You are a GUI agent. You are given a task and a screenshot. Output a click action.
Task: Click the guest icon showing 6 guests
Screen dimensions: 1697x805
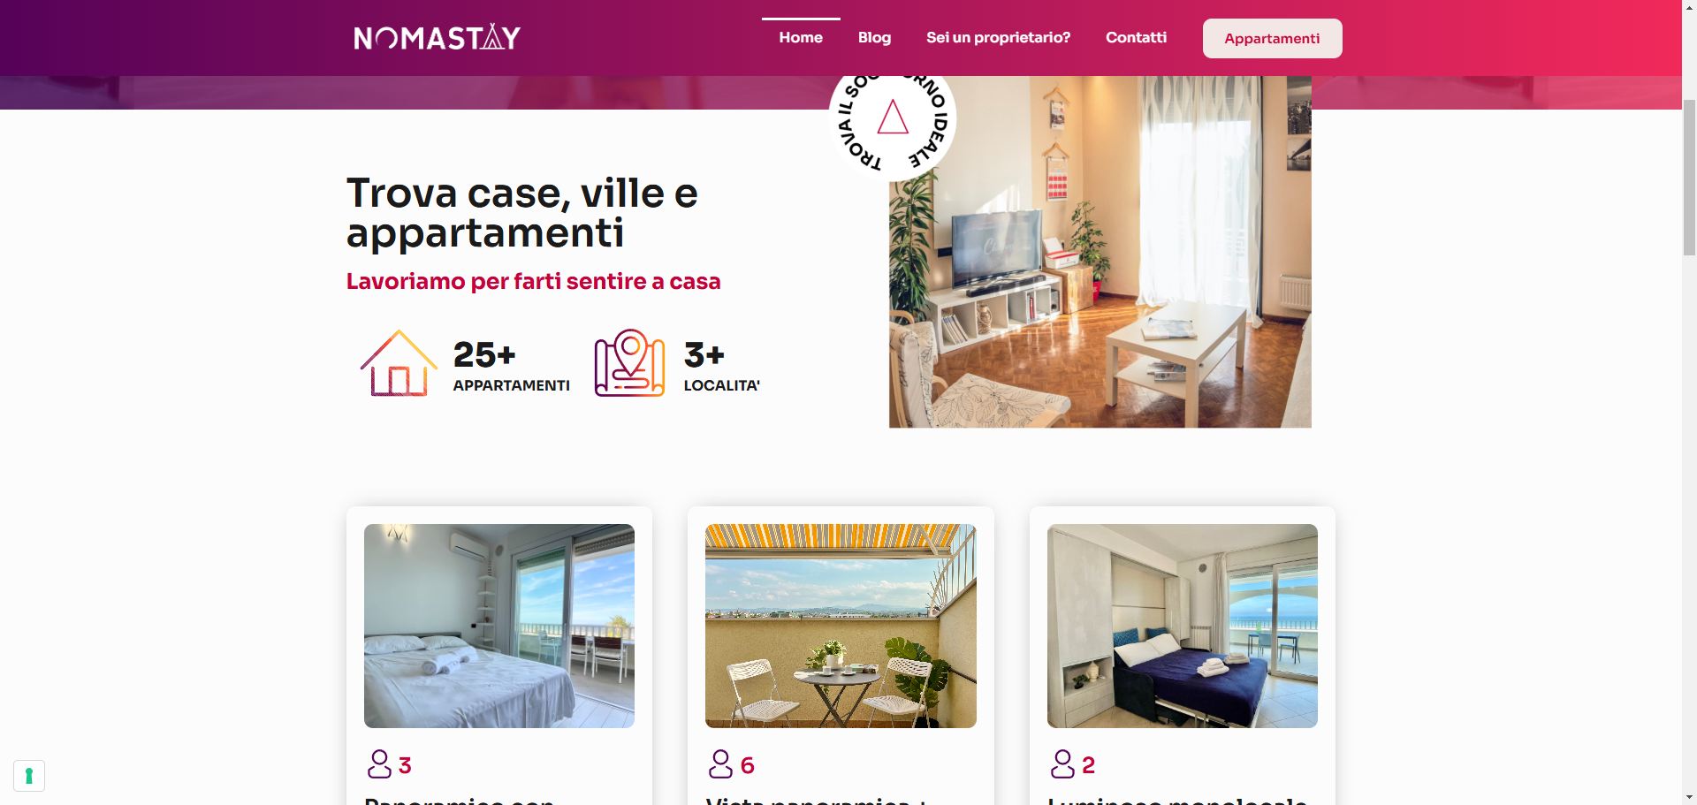720,764
